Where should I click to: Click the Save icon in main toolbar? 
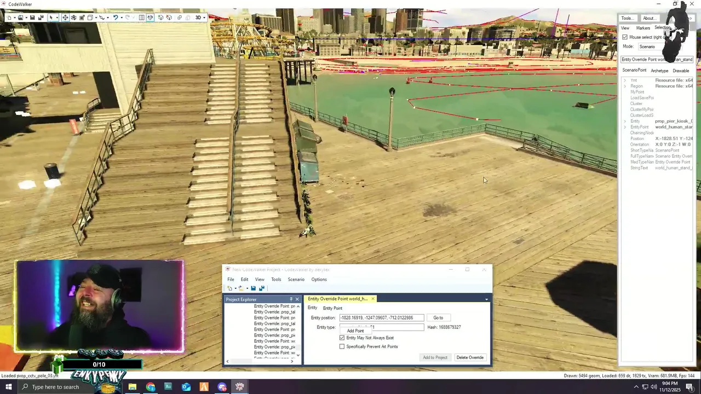click(x=32, y=18)
